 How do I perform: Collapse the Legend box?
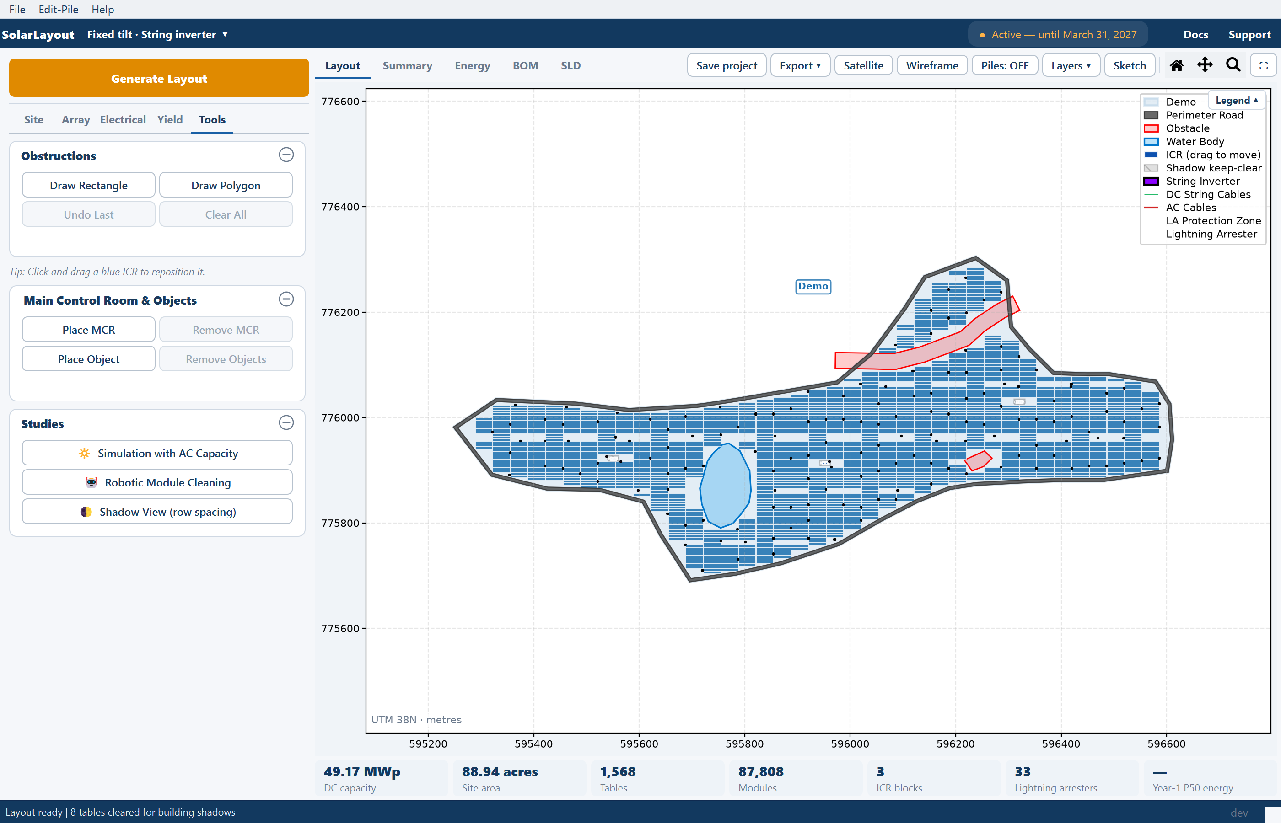(1237, 101)
